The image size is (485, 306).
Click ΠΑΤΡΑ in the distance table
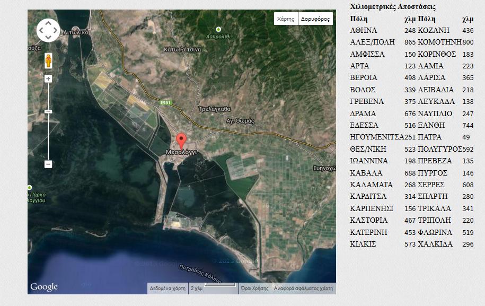430,137
